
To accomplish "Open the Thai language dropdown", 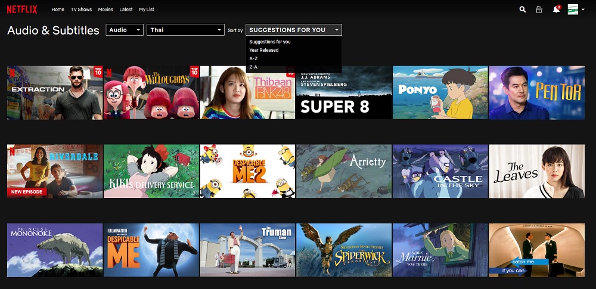I will 185,30.
